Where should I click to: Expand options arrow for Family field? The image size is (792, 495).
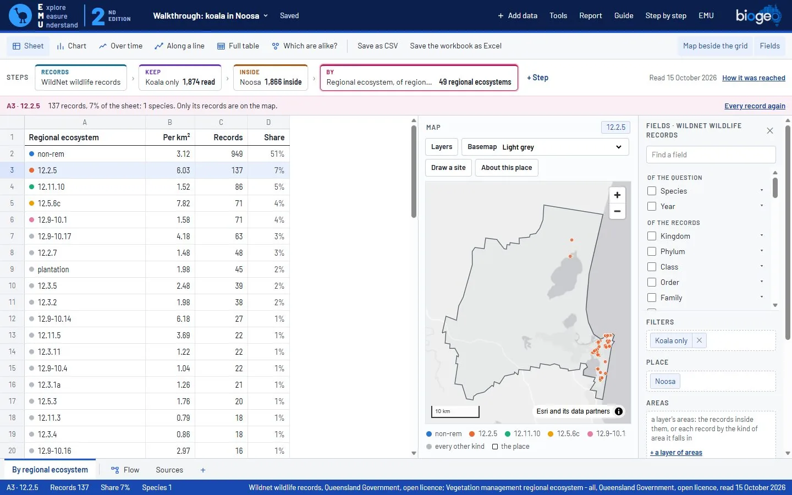coord(762,298)
